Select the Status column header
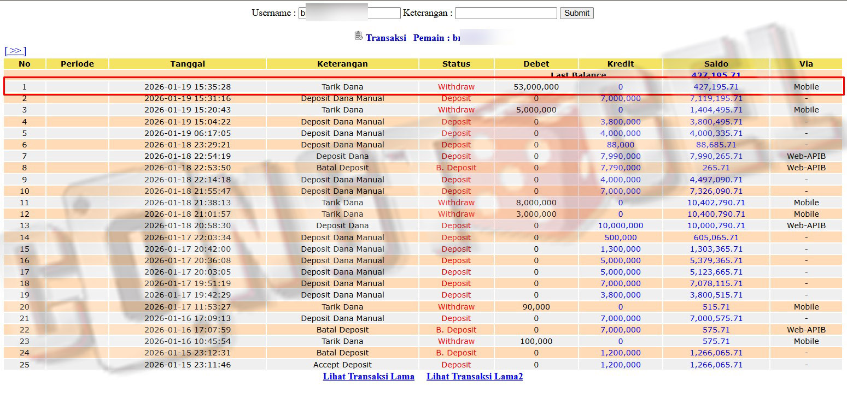Viewport: 847px width, 398px height. point(456,64)
